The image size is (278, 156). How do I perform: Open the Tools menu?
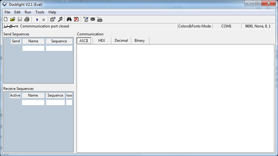pyautogui.click(x=40, y=12)
